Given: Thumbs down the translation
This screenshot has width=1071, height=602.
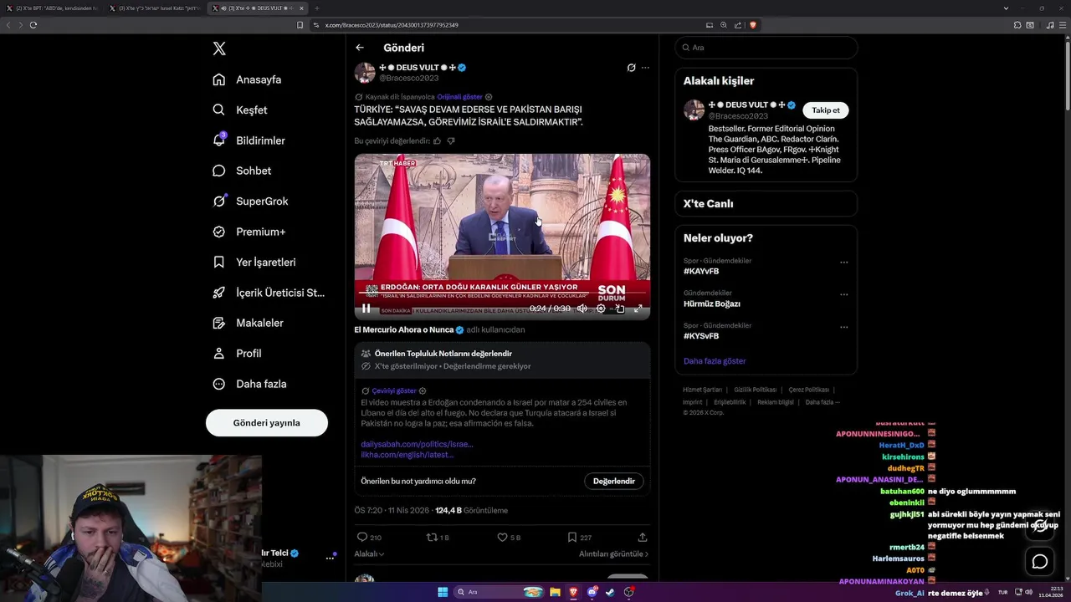Looking at the screenshot, I should click(451, 141).
